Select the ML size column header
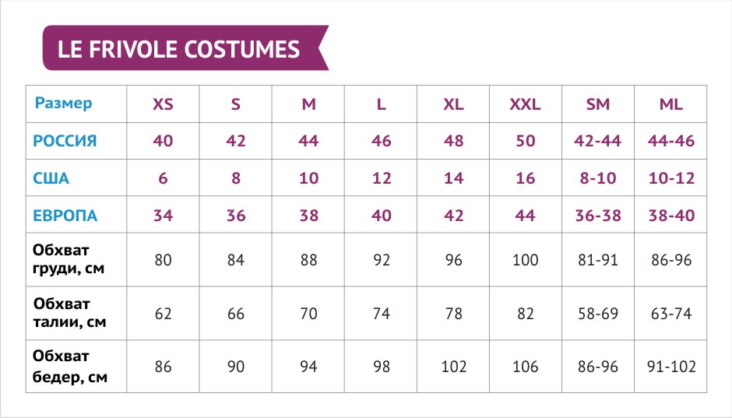The width and height of the screenshot is (732, 418). 670,104
